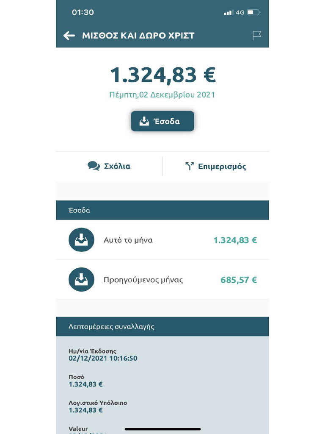Tap the split arrows icon
The image size is (325, 434).
190,166
